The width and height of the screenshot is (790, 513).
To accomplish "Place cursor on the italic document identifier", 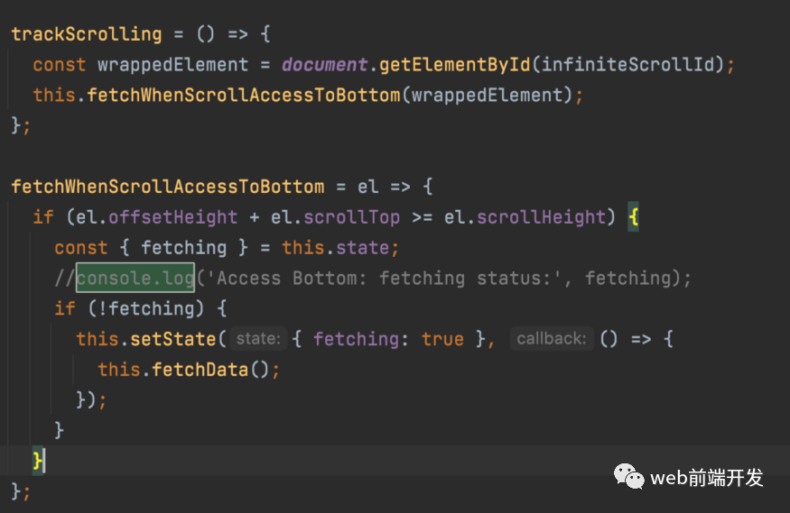I will (x=324, y=65).
